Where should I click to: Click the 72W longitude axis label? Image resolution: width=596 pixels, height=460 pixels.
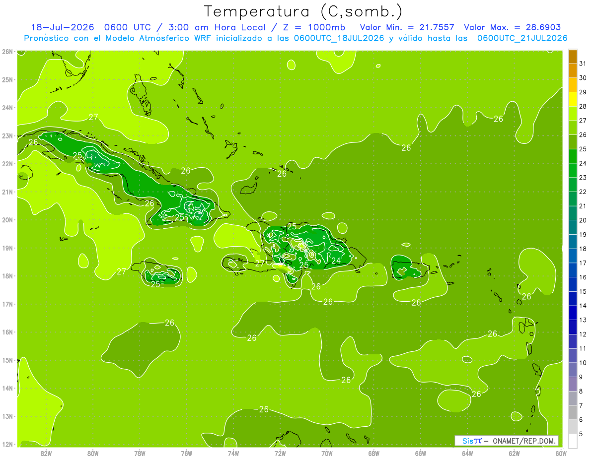(x=280, y=453)
